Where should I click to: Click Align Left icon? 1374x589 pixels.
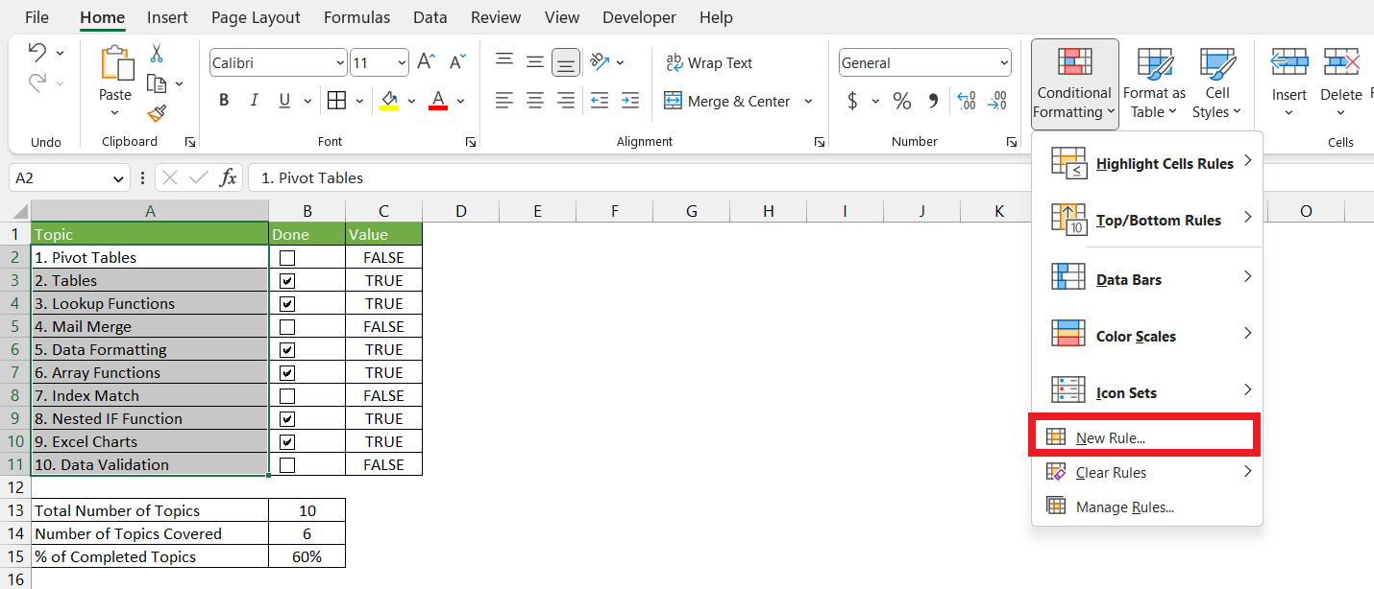tap(504, 101)
